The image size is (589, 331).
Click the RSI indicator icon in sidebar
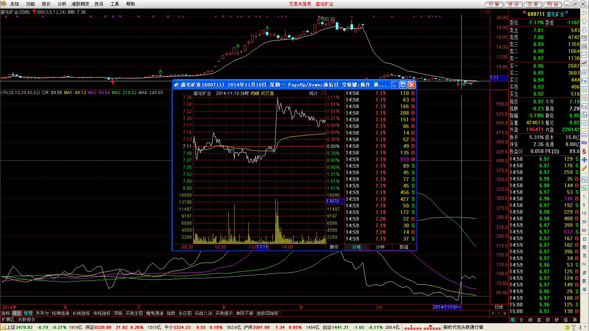click(584, 143)
